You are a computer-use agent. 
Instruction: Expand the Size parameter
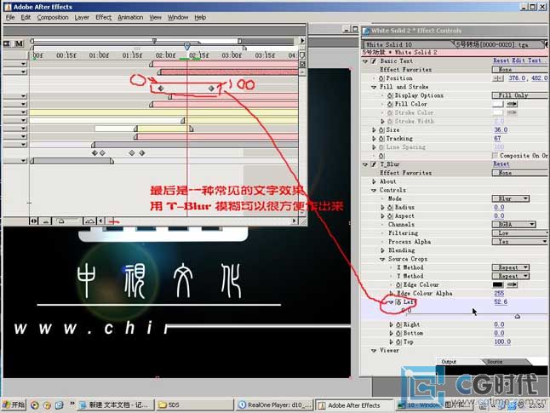coord(374,129)
